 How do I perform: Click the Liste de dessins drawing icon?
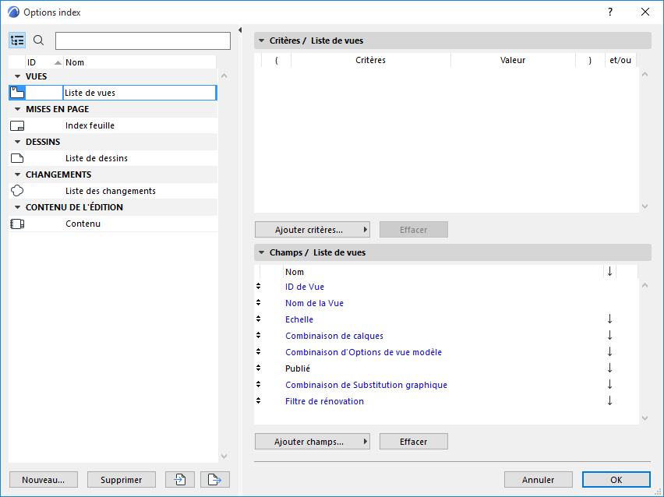(x=18, y=157)
